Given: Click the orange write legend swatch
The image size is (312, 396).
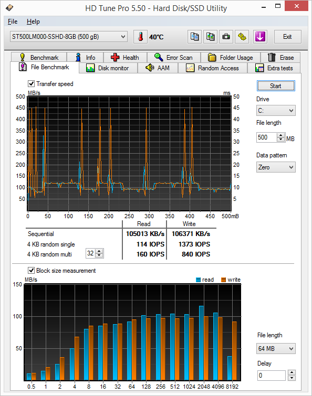Looking at the screenshot, I should 223,280.
